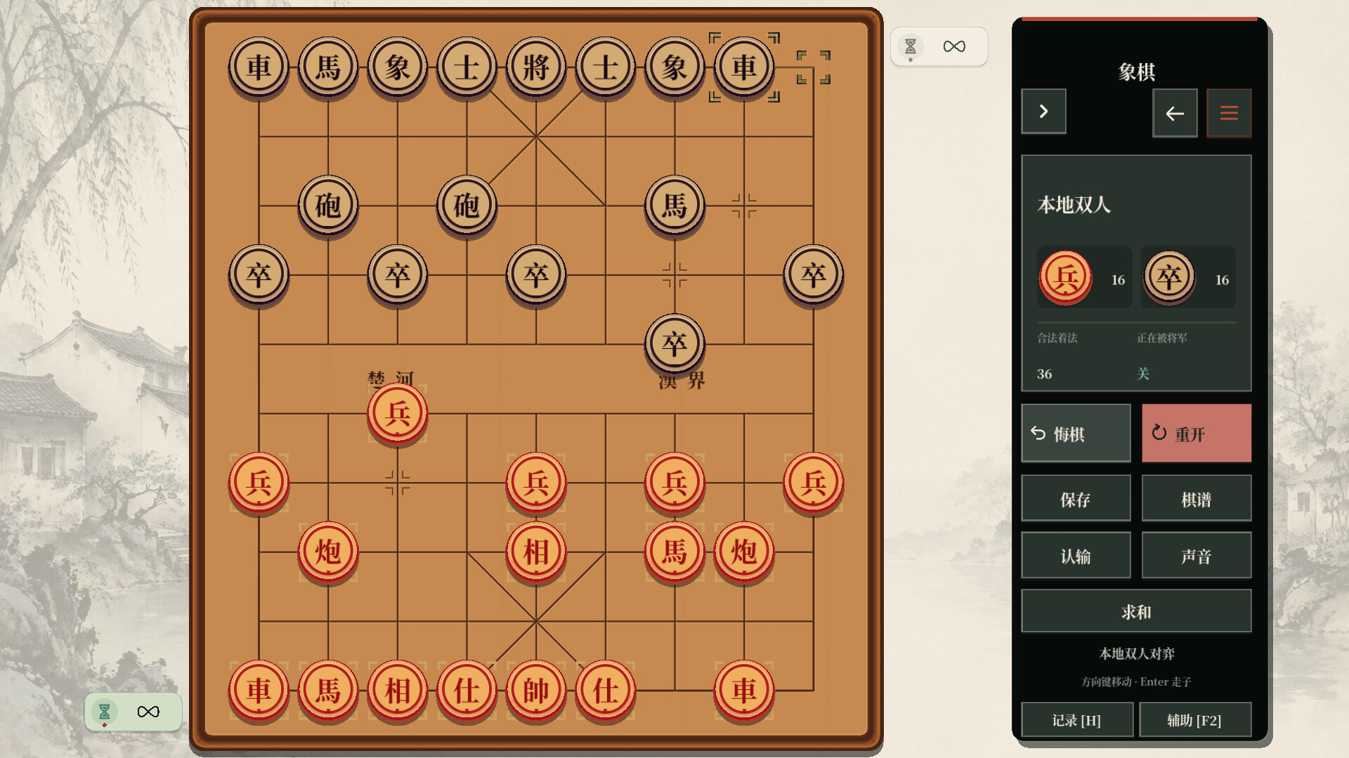Toggle the 正在被将军 setting showing 关
Screen dimensions: 1349x758
pos(1143,373)
